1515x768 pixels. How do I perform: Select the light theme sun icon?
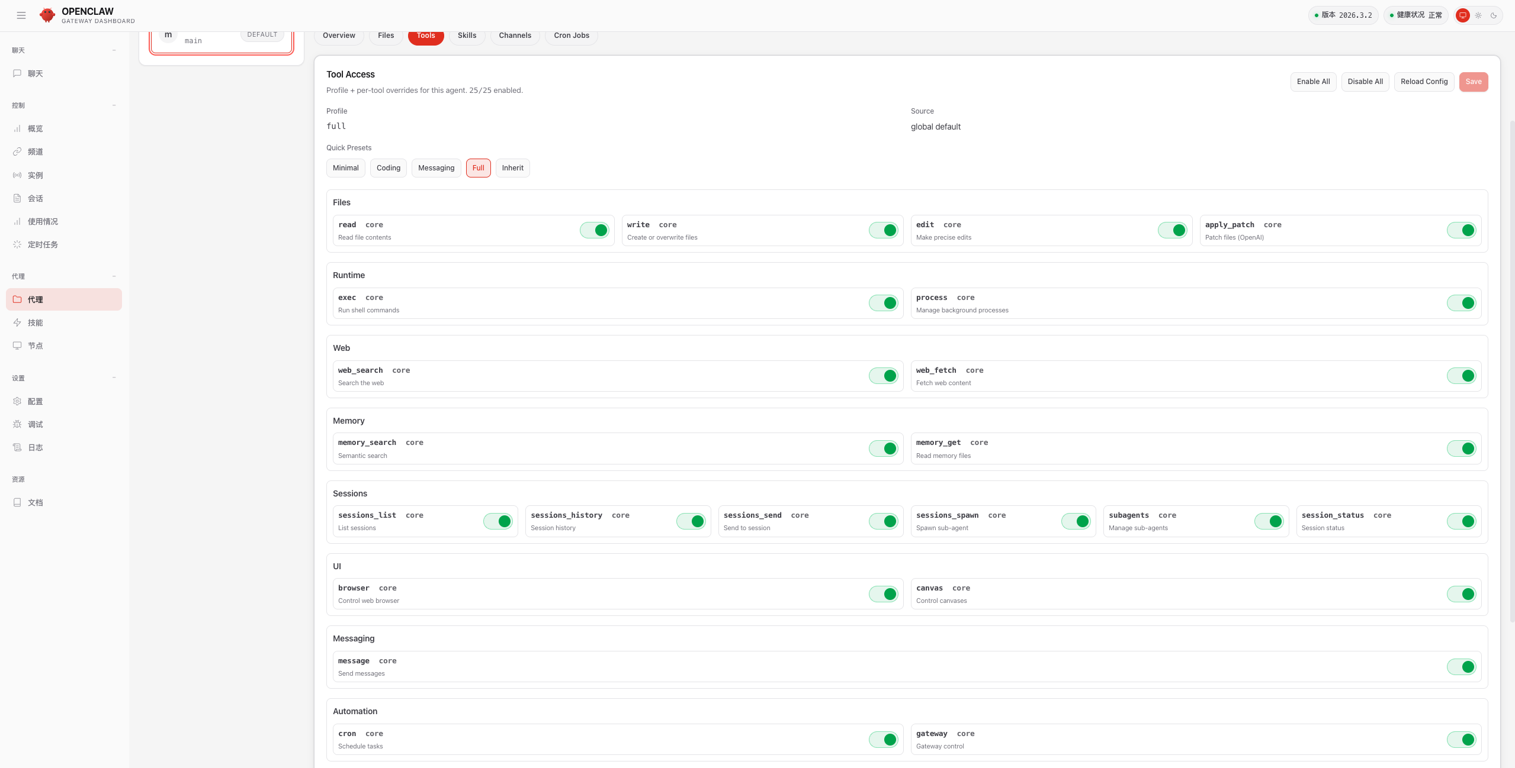pos(1478,15)
